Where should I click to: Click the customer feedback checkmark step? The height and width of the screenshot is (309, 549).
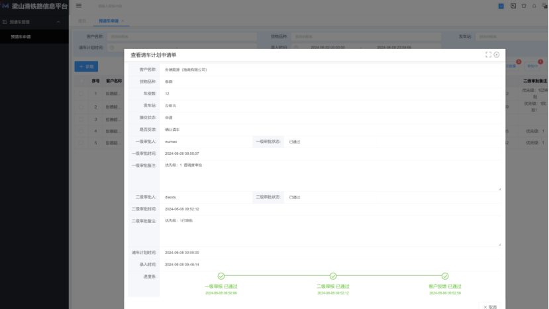(x=445, y=276)
